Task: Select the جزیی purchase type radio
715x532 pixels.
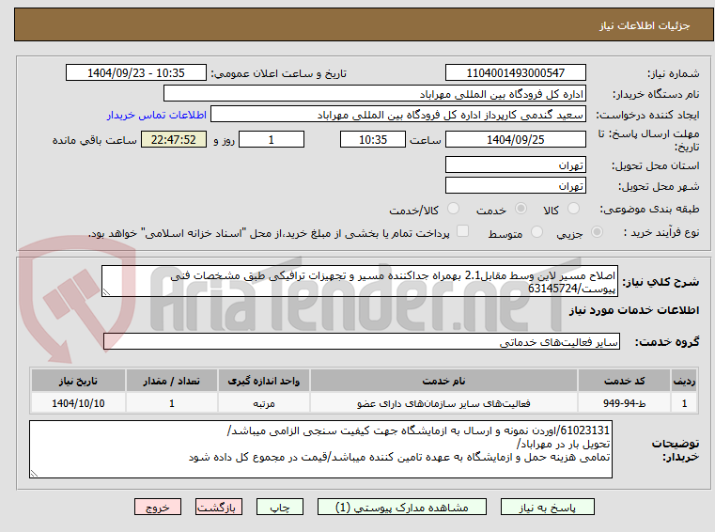Action: [x=597, y=232]
